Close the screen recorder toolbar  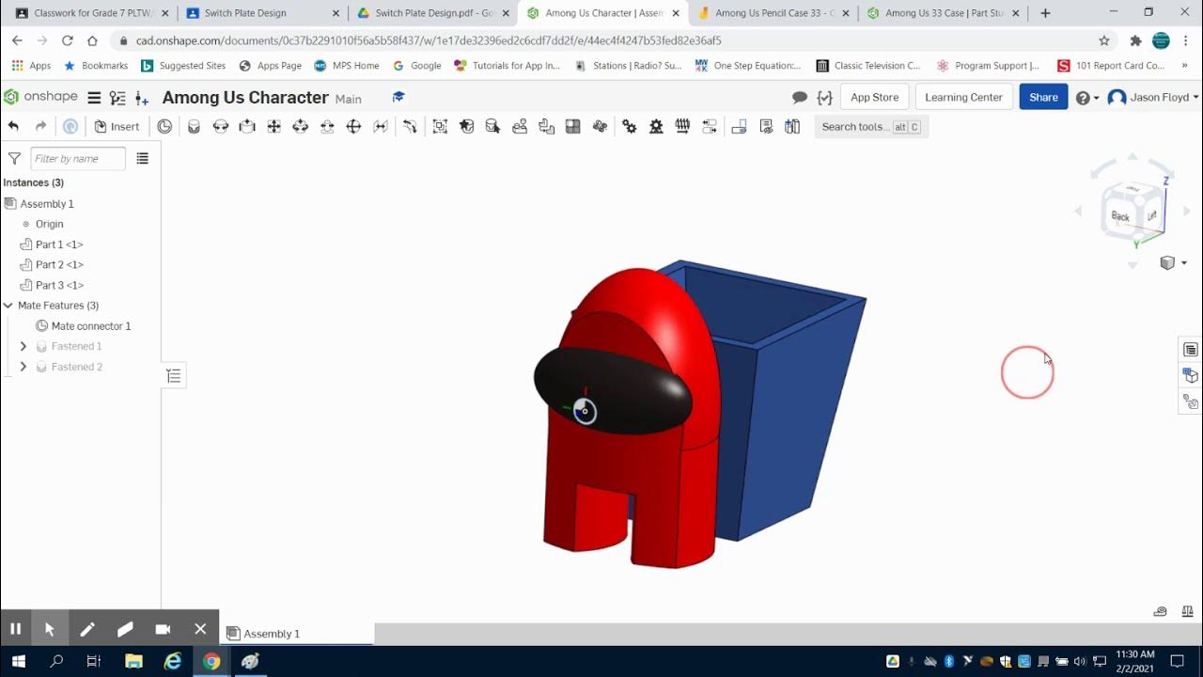tap(200, 629)
